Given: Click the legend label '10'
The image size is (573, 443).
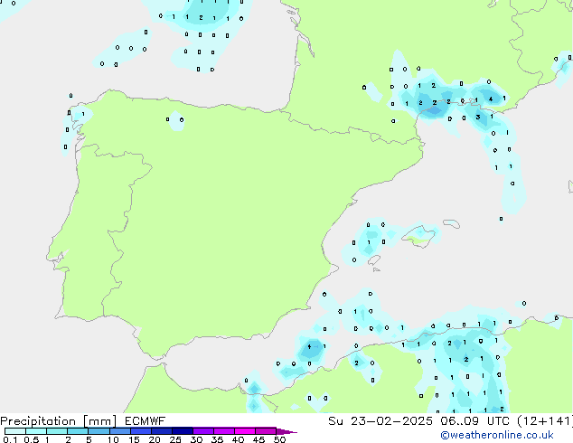Looking at the screenshot, I should (x=113, y=439).
